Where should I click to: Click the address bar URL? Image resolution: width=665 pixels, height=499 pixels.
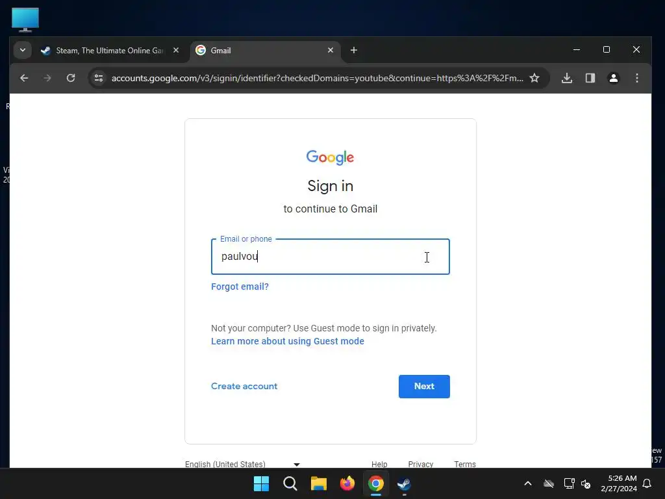pos(317,78)
